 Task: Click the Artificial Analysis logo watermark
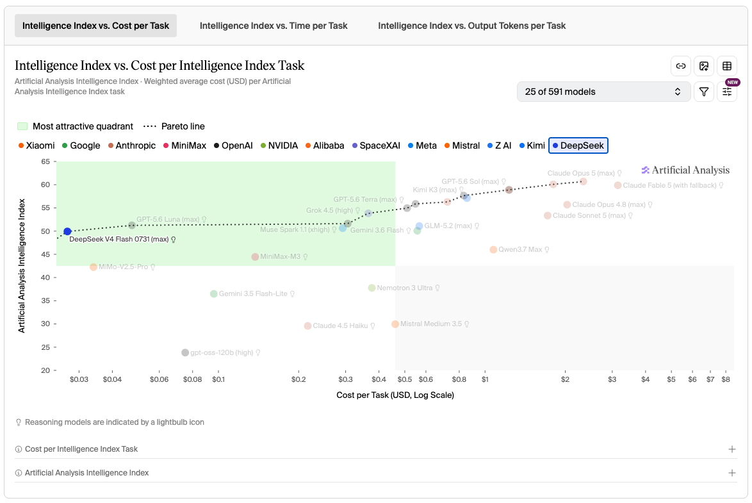(685, 170)
